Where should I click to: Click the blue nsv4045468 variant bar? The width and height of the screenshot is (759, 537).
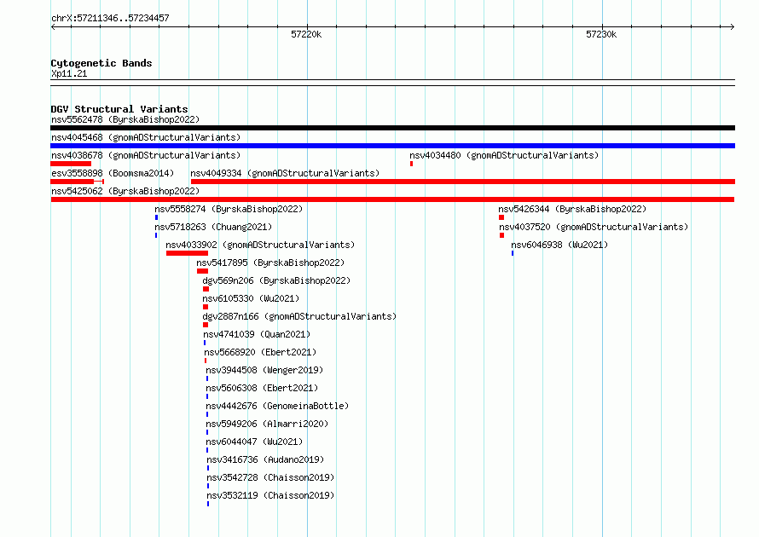tap(392, 146)
